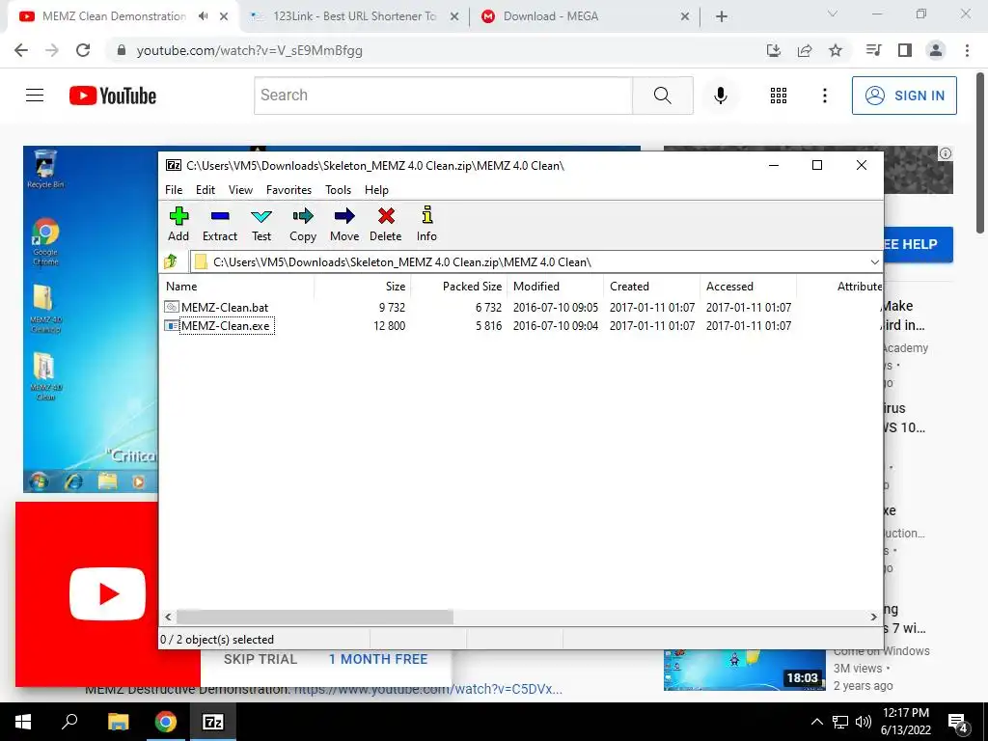Click 1 MONTH FREE offer
The image size is (988, 741).
[378, 659]
